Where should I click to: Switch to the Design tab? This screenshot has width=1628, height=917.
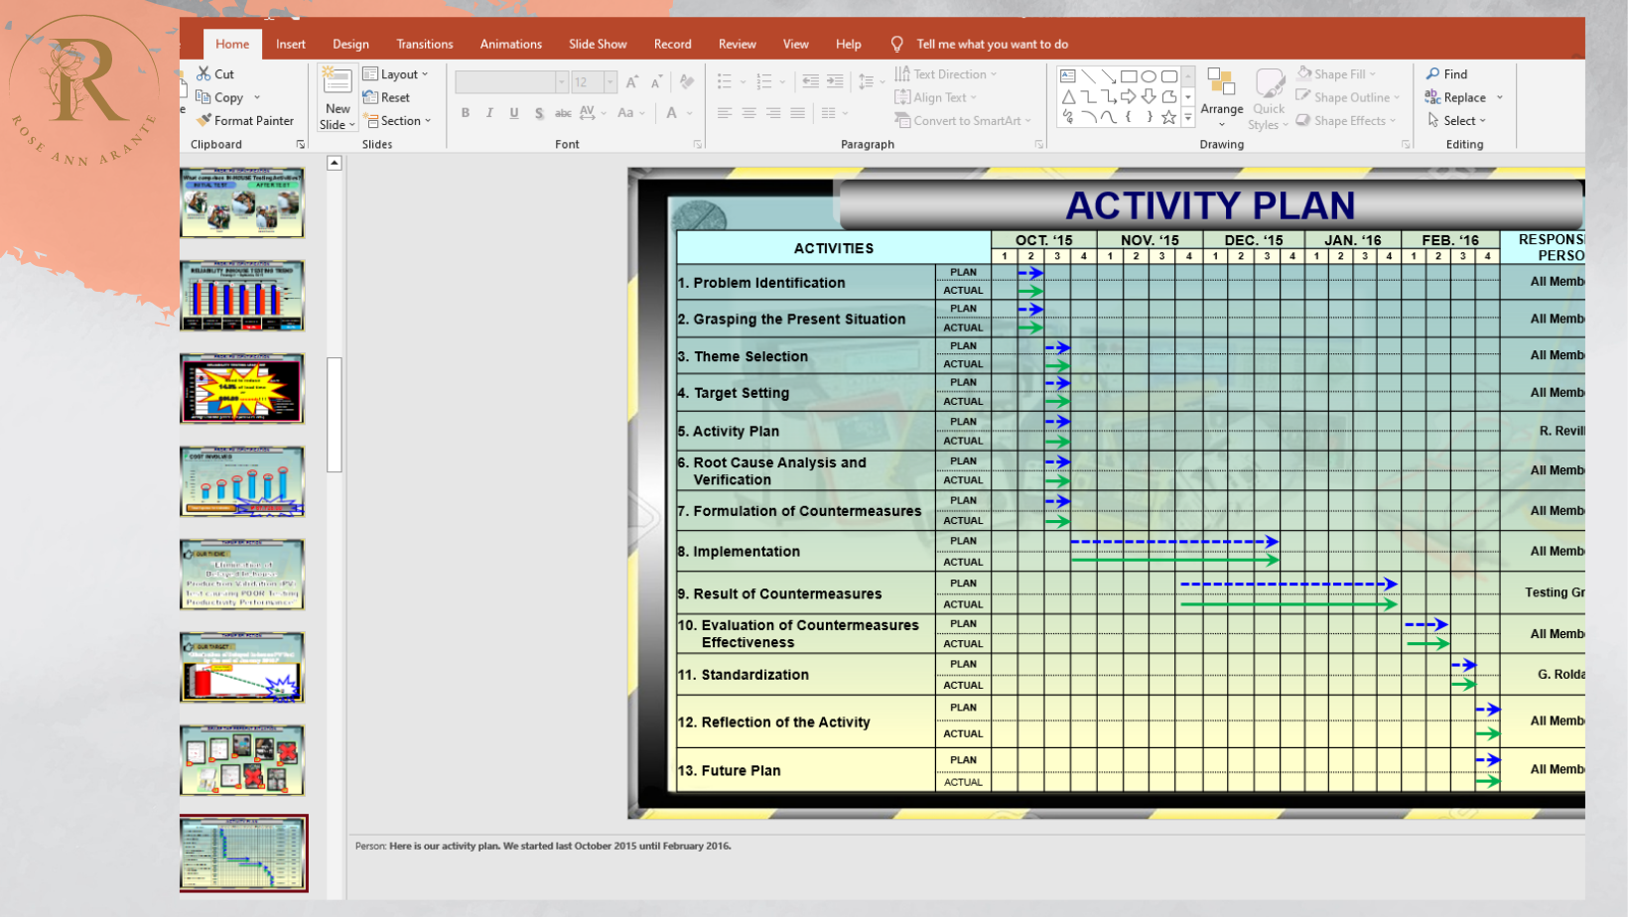350,45
